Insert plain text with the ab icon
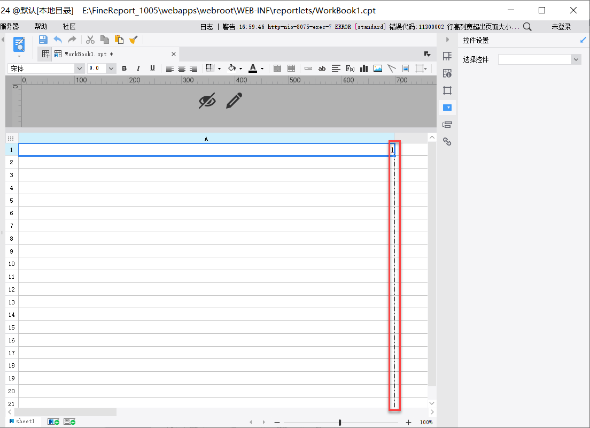The width and height of the screenshot is (590, 428). click(x=322, y=68)
